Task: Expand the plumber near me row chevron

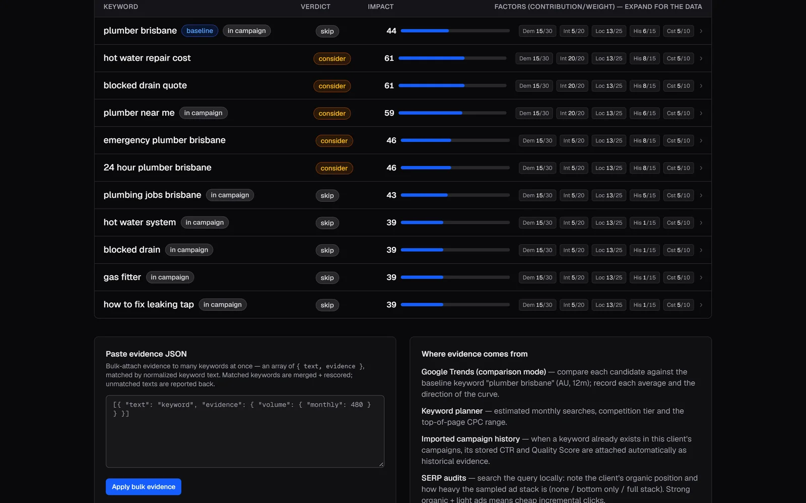Action: 701,113
